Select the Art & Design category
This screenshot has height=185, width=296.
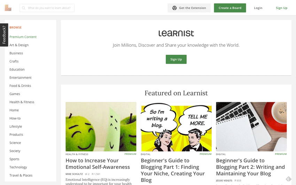click(x=19, y=45)
